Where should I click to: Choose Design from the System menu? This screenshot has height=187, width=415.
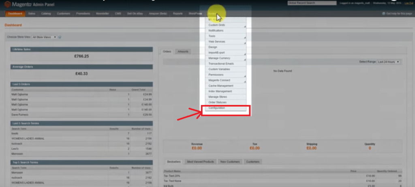226,47
